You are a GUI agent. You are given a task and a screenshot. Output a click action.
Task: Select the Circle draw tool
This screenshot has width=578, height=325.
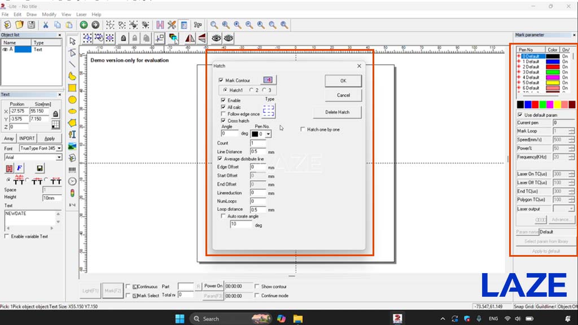72,99
